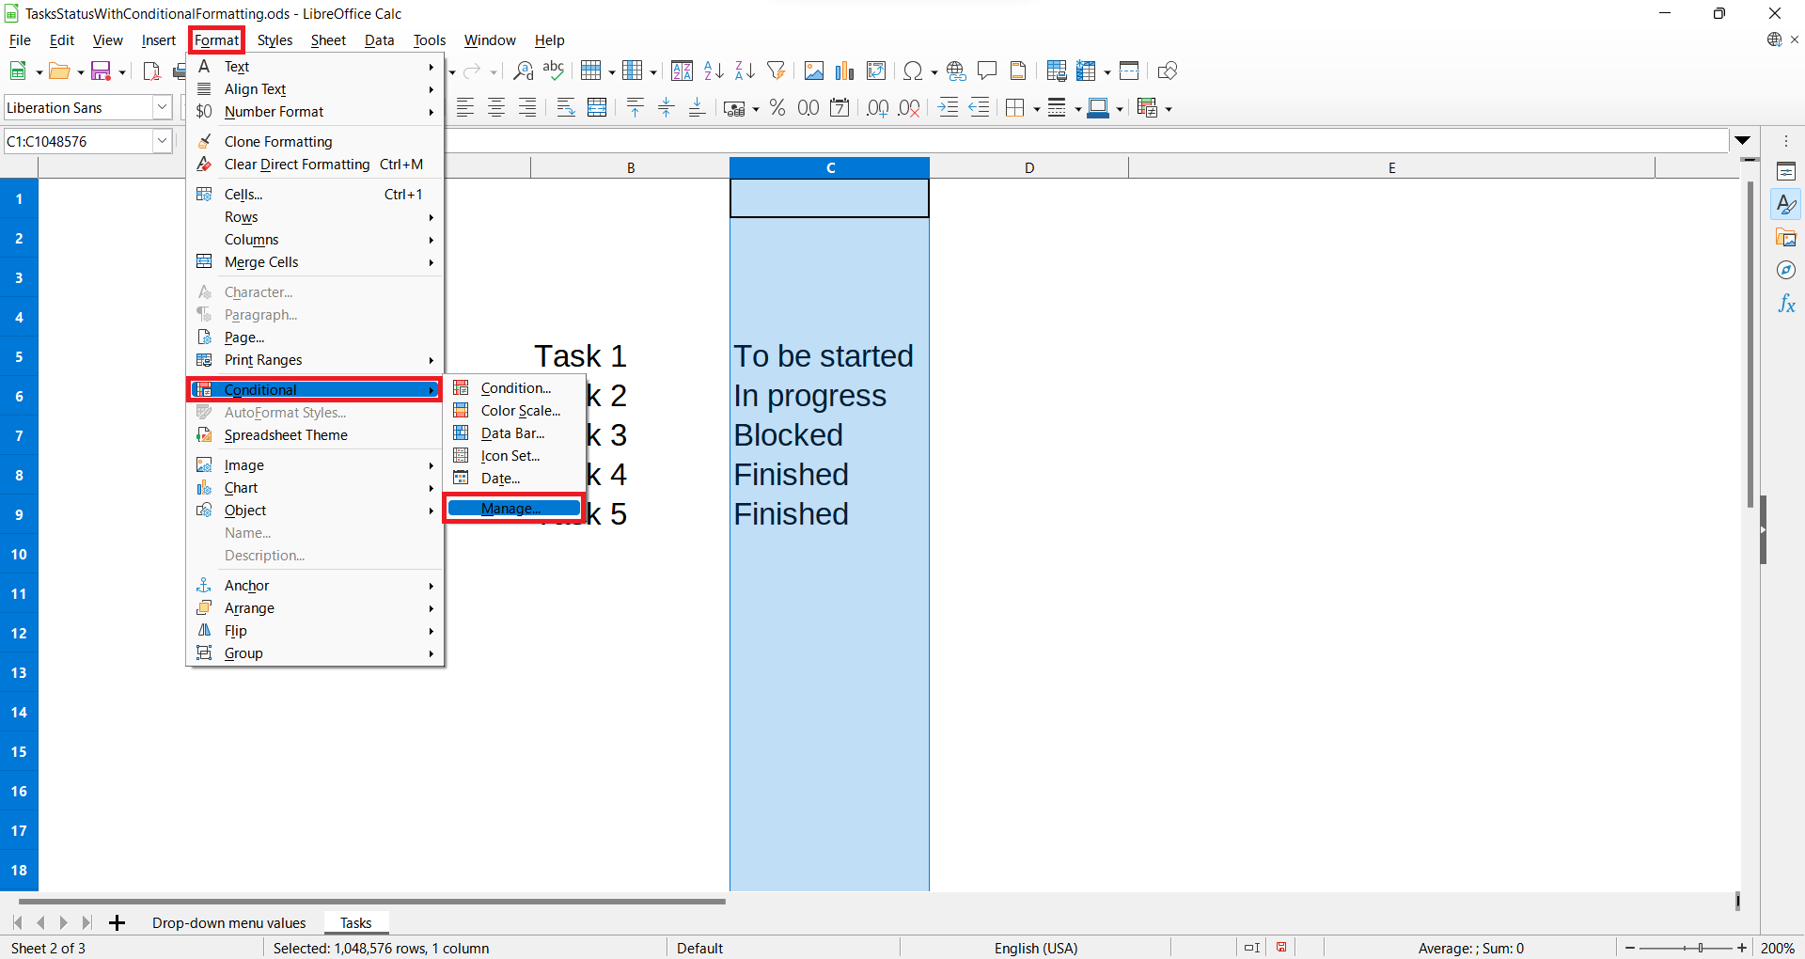Toggle freeze rows and columns
1805x959 pixels.
pos(1087,71)
